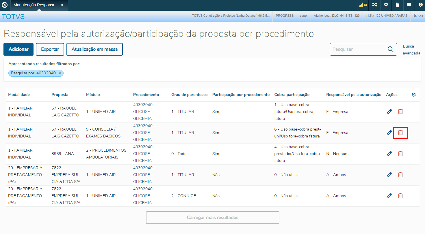
Task: Click the Cobra participação column header
Action: pos(292,95)
